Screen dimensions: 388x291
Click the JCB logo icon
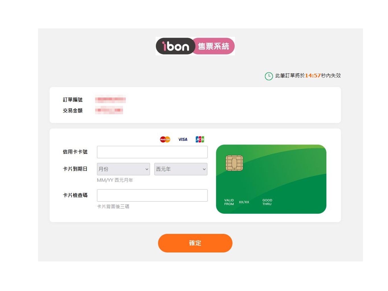pyautogui.click(x=200, y=139)
